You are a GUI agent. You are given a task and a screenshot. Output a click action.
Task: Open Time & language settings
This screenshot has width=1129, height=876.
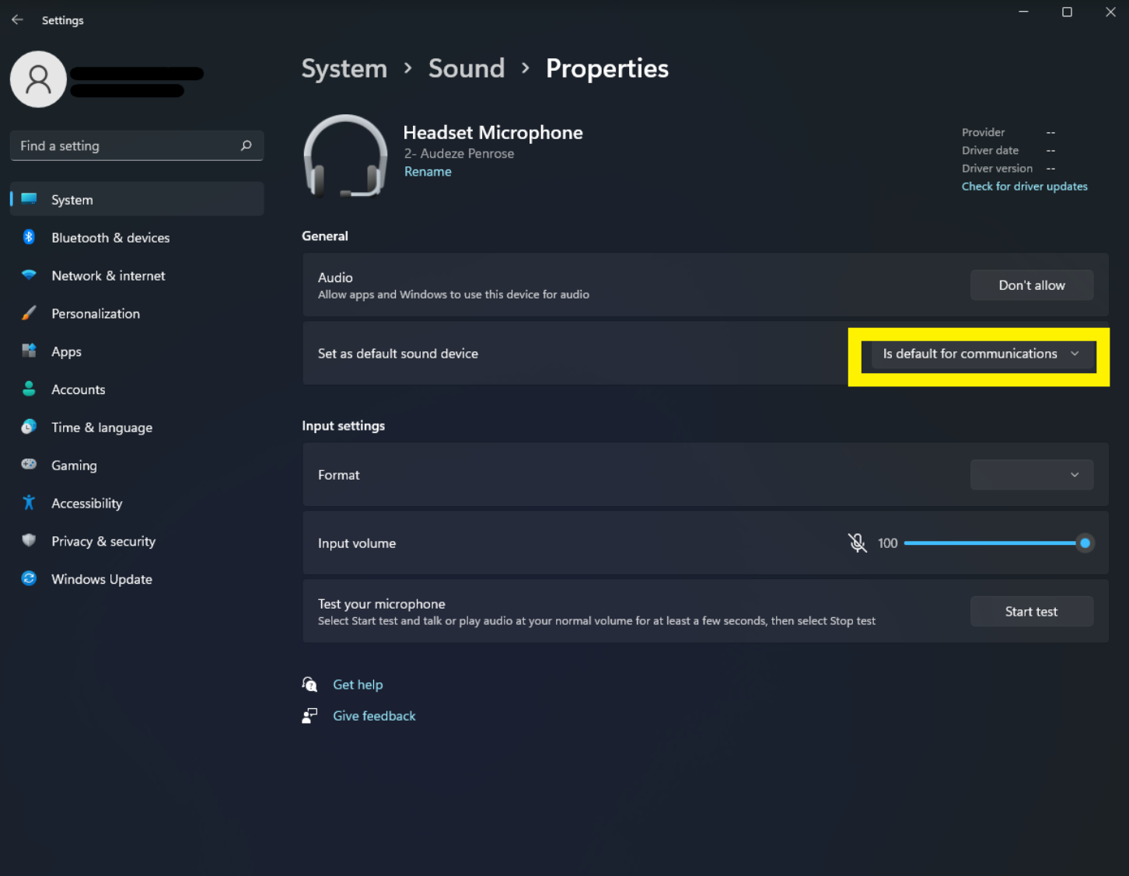point(137,427)
